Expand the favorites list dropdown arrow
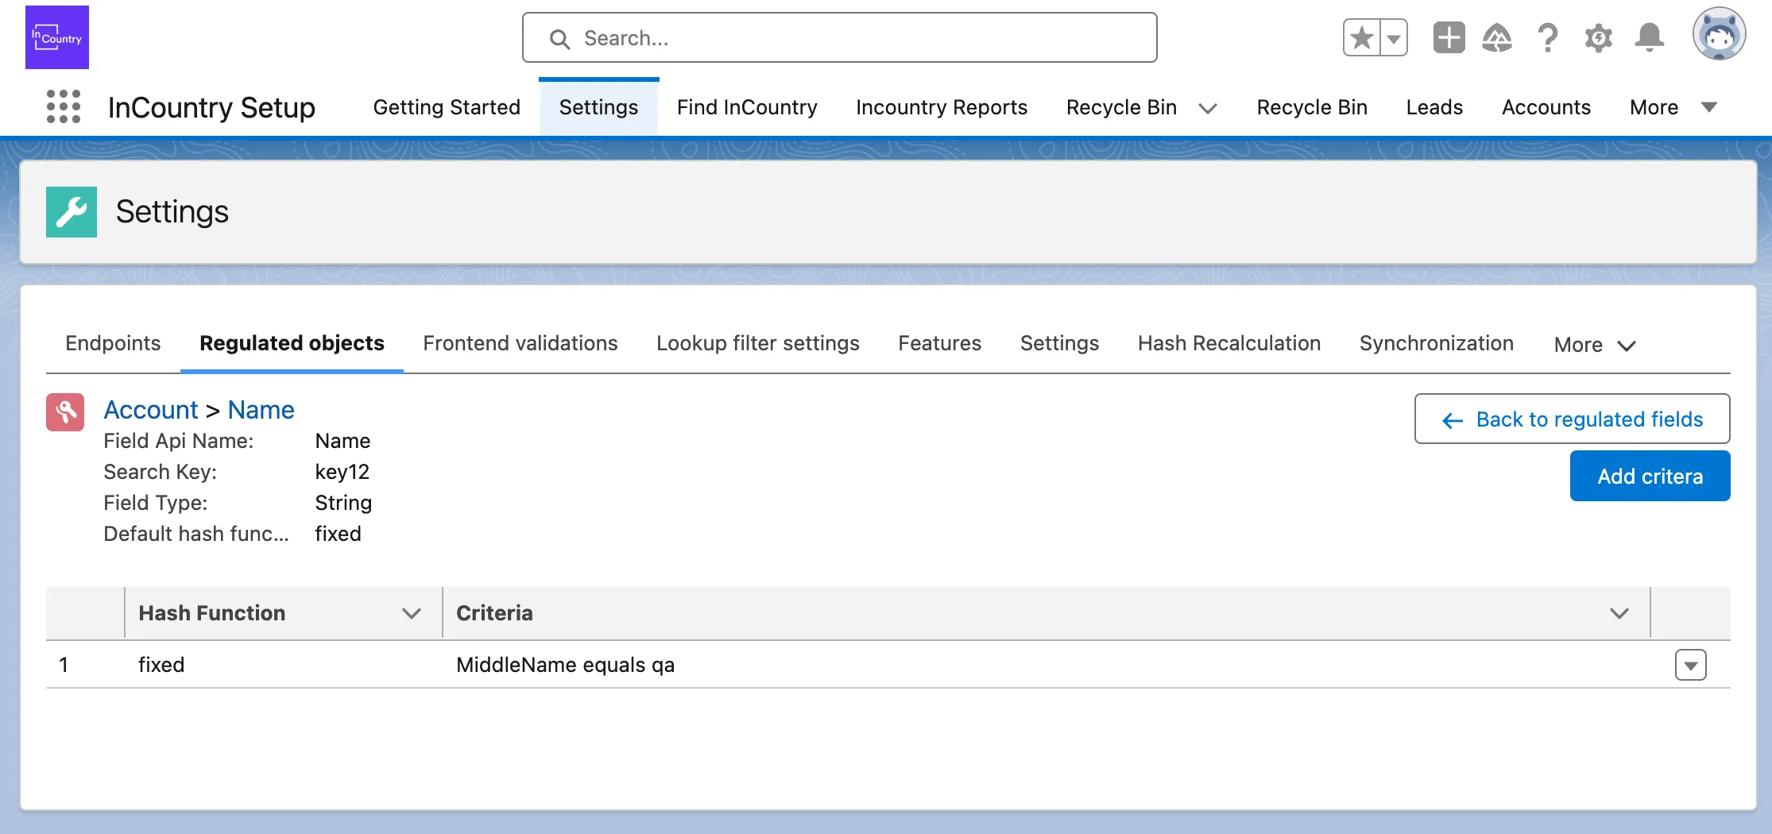 pyautogui.click(x=1394, y=37)
